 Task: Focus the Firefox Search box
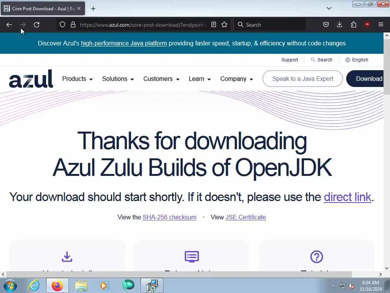(x=270, y=25)
